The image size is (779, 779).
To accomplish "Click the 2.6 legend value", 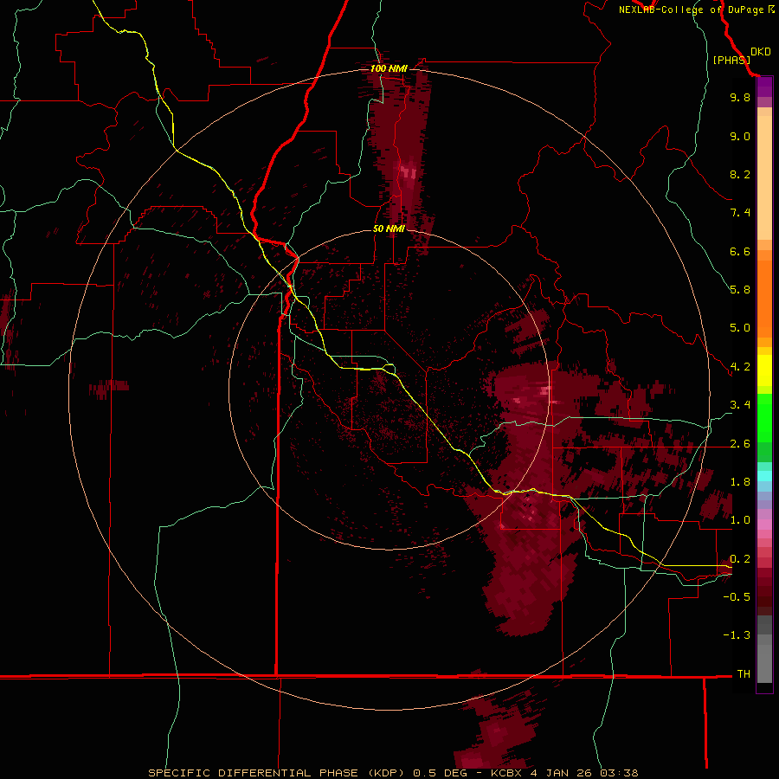I will click(740, 444).
